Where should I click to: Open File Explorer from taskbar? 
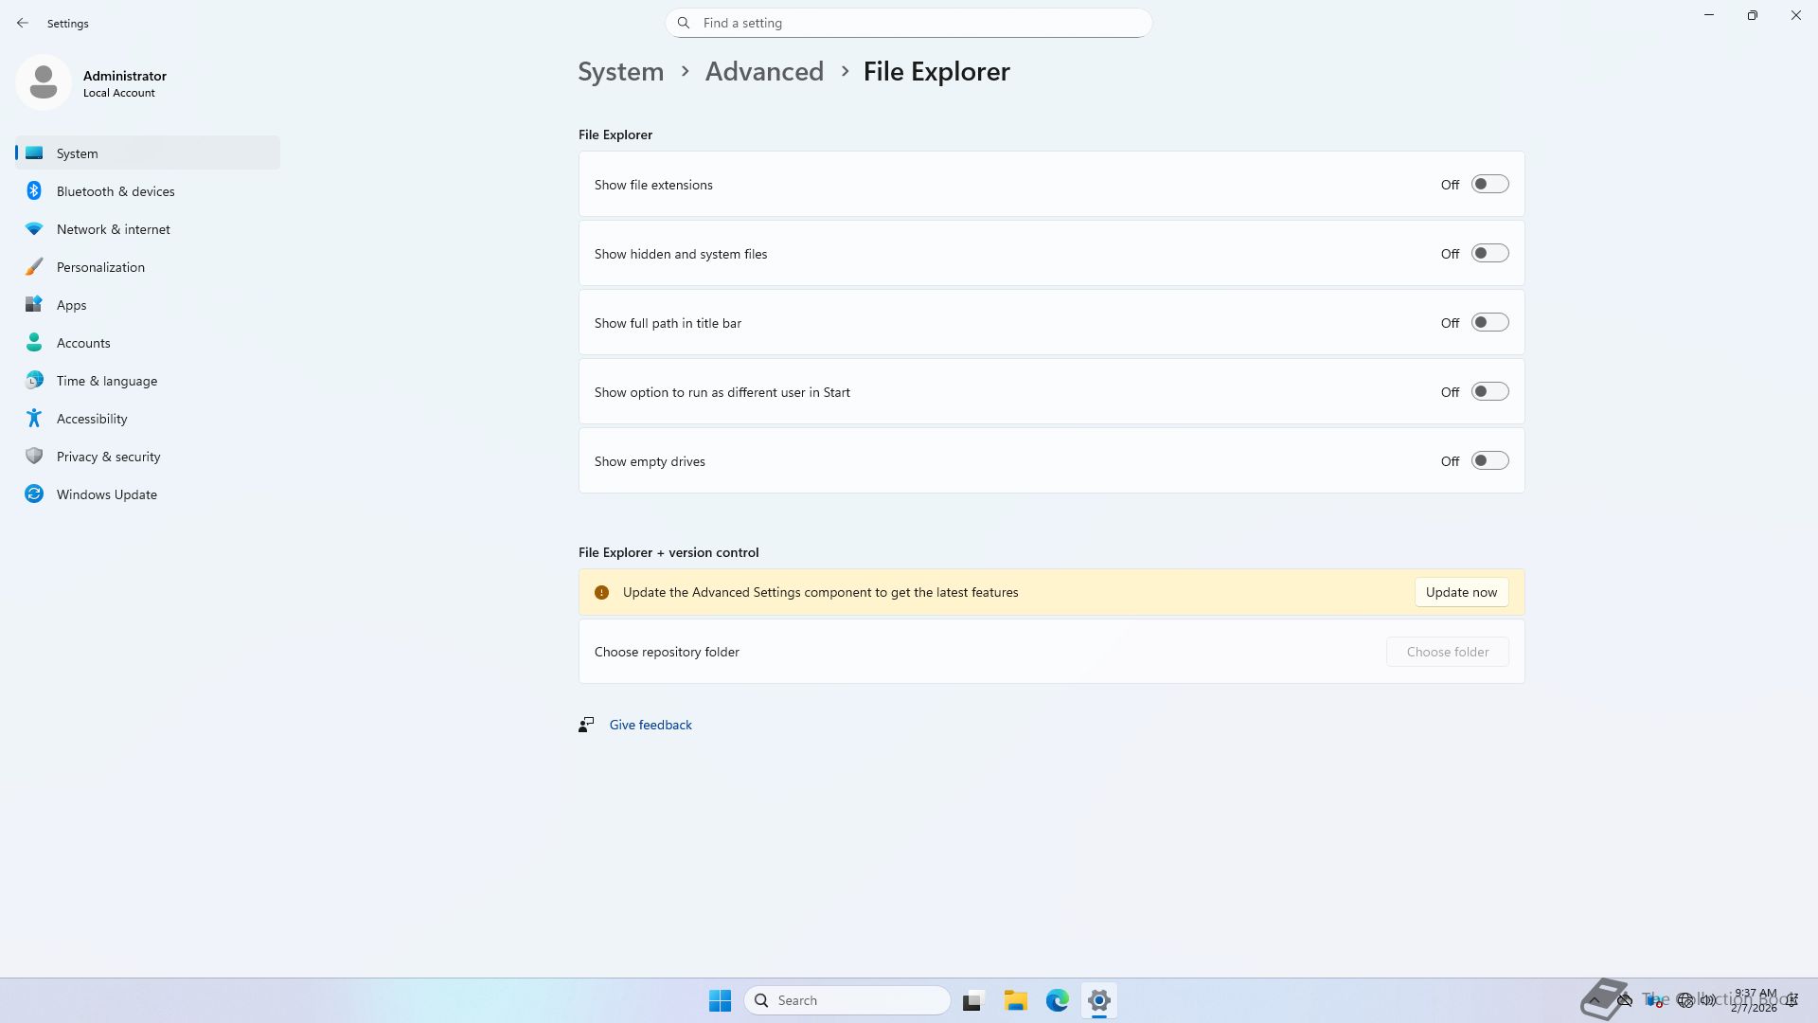(x=1015, y=1000)
